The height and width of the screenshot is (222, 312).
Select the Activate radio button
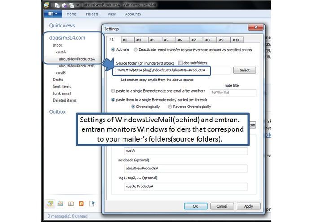click(113, 49)
